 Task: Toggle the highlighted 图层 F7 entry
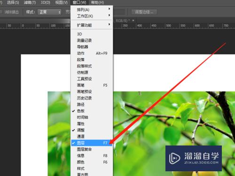coord(92,143)
